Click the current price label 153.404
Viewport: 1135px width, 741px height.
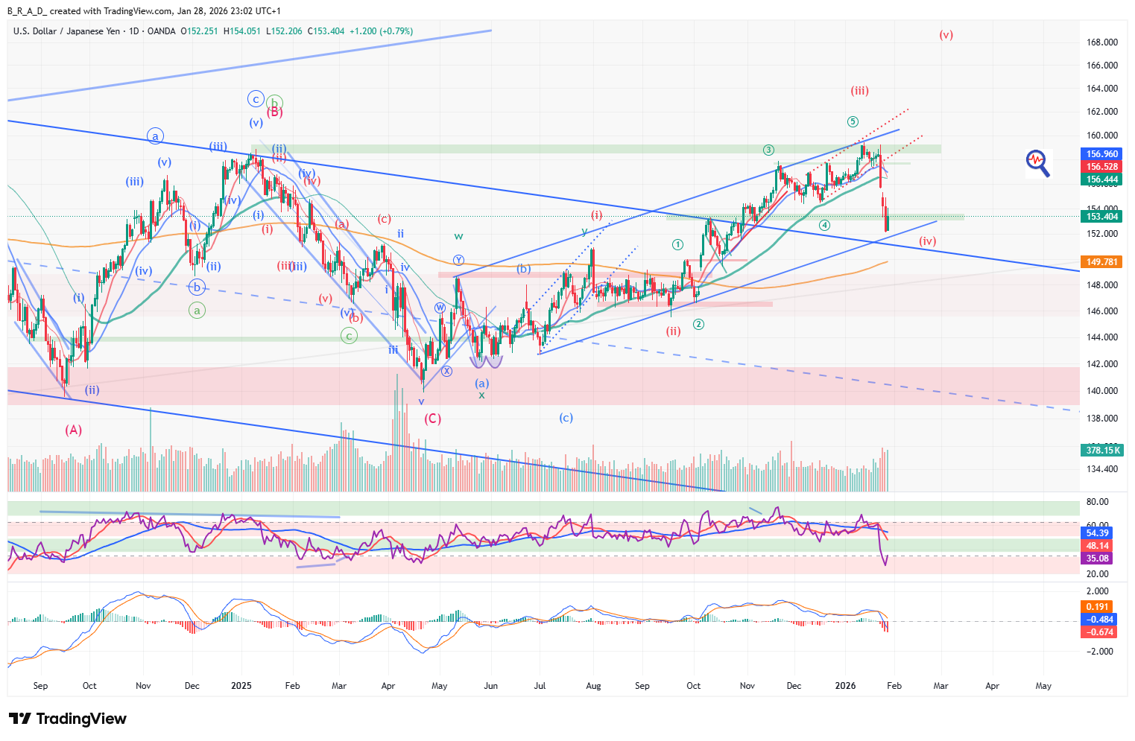click(x=1101, y=217)
